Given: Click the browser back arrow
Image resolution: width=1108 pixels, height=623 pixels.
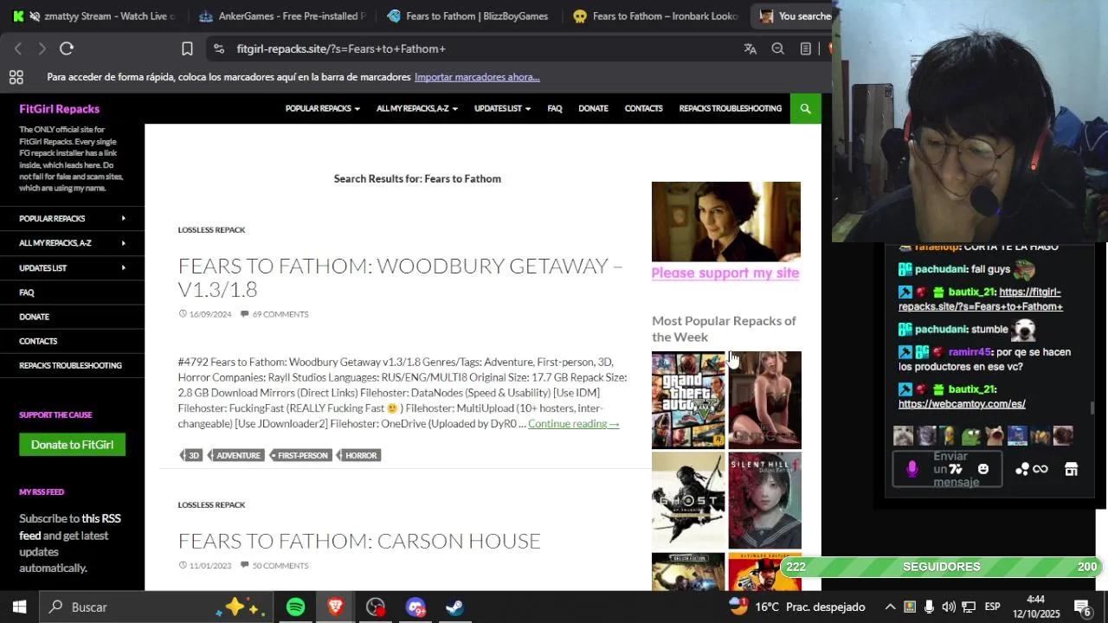Looking at the screenshot, I should pos(17,49).
